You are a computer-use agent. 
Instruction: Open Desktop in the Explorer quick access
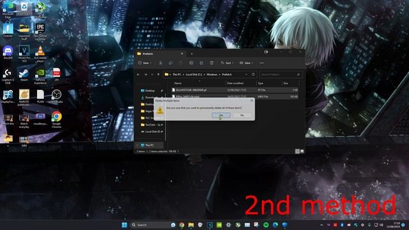click(x=150, y=91)
